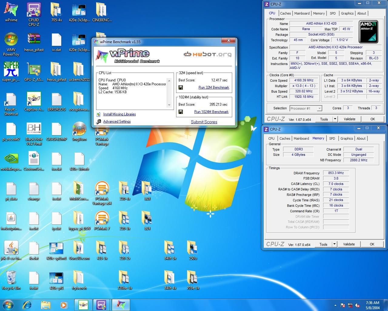Switch to Mainboard tab in upper CPU-Z window
Viewport: 388px width, 311px height.
(x=302, y=13)
